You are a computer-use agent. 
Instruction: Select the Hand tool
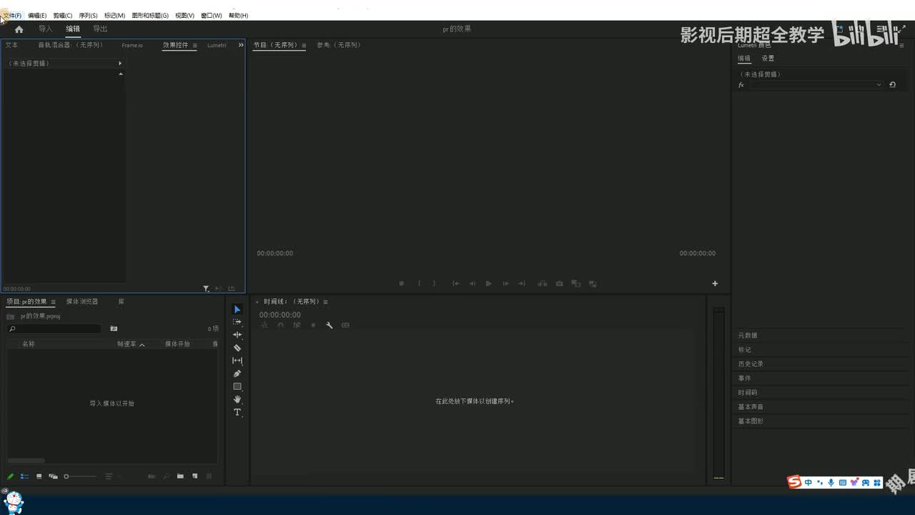237,399
